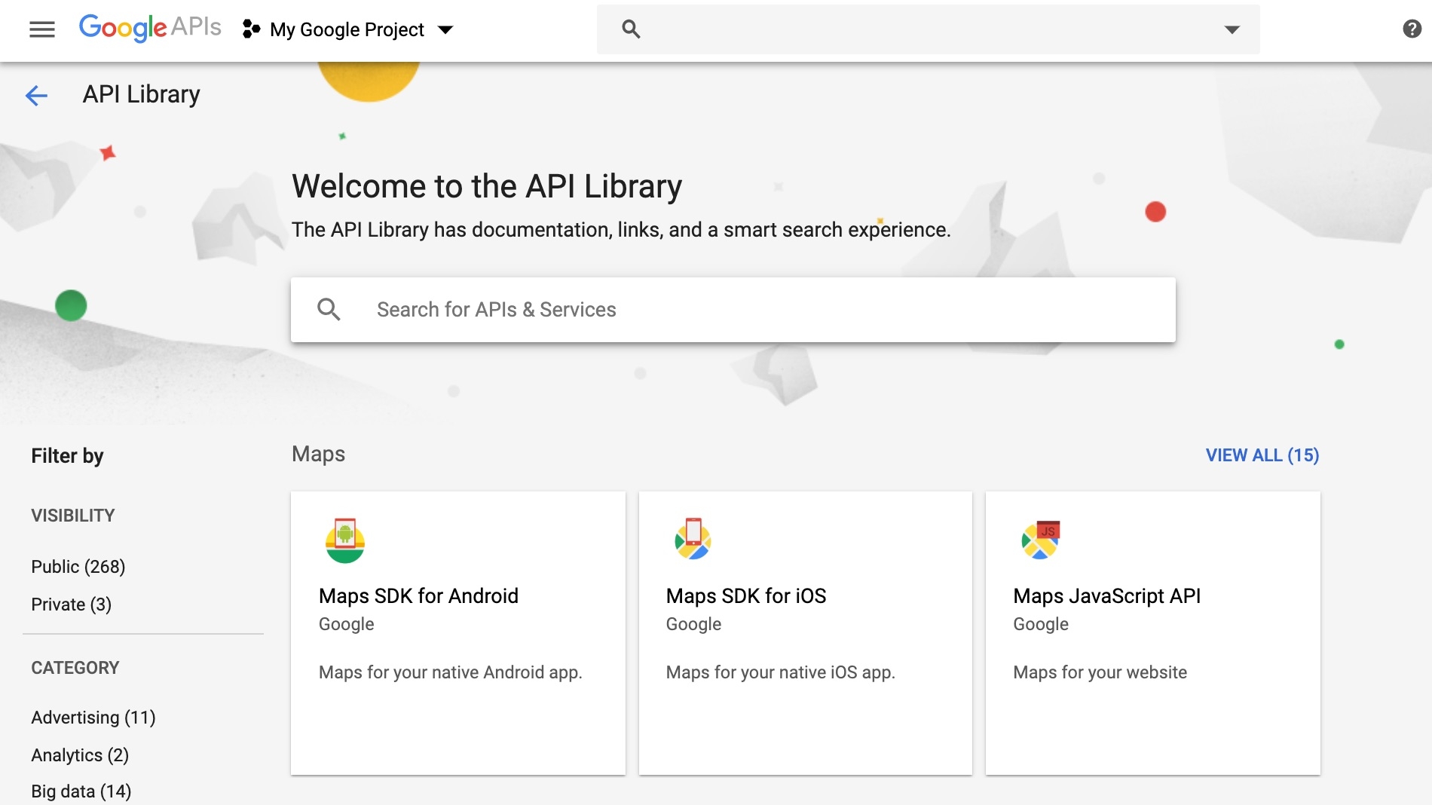
Task: Click the Maps SDK for Android icon
Action: (x=345, y=540)
